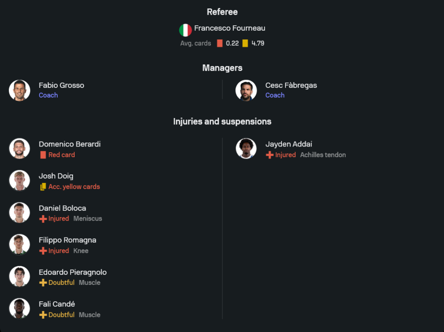
Task: Click Filippo Romagna's red injury cross icon
Action: tap(43, 251)
